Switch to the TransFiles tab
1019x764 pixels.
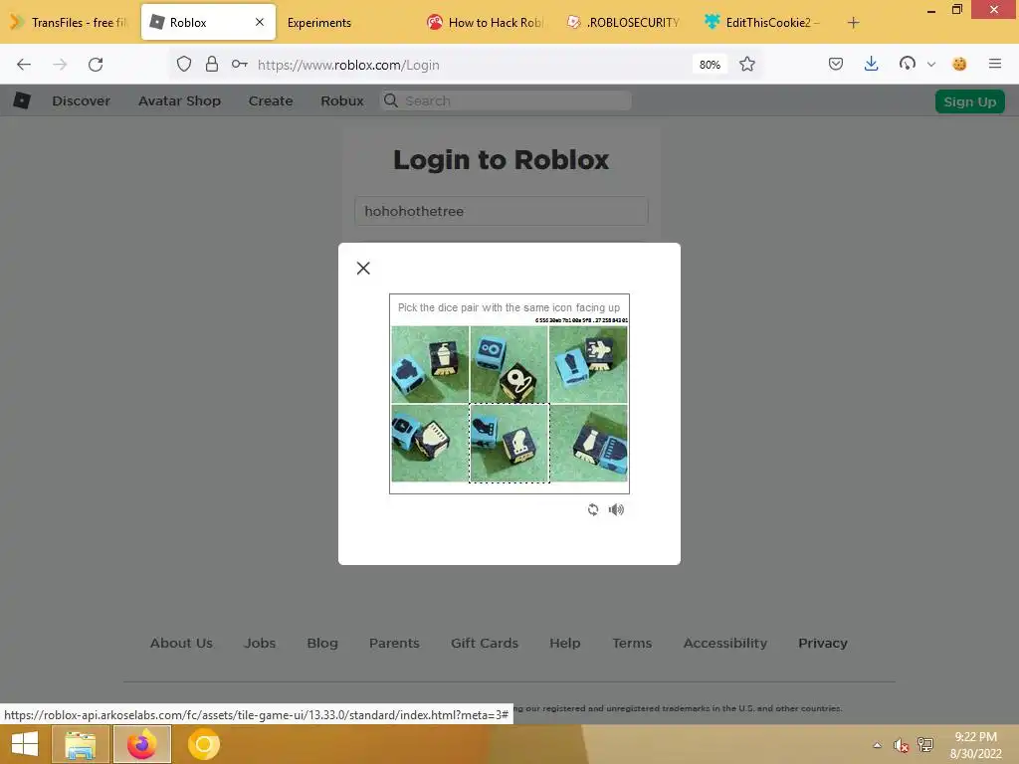coord(70,22)
